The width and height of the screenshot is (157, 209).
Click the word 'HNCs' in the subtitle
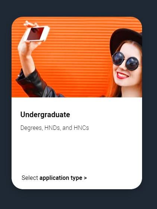pos(81,128)
